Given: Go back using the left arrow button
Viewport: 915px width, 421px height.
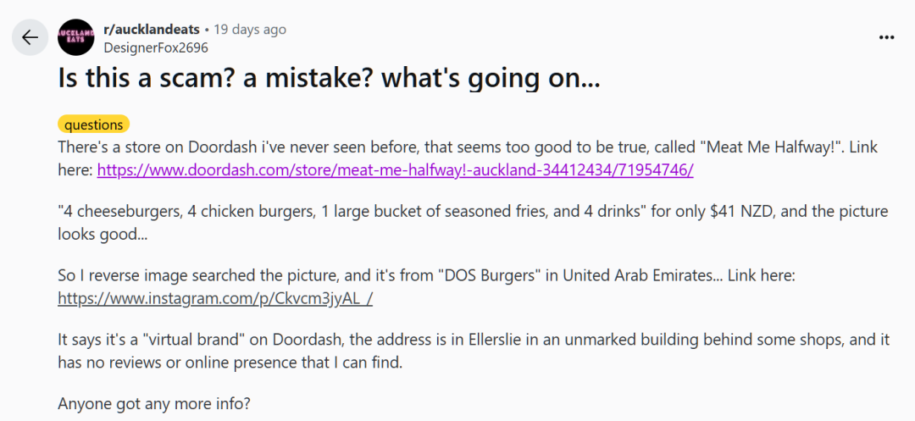Looking at the screenshot, I should 30,37.
